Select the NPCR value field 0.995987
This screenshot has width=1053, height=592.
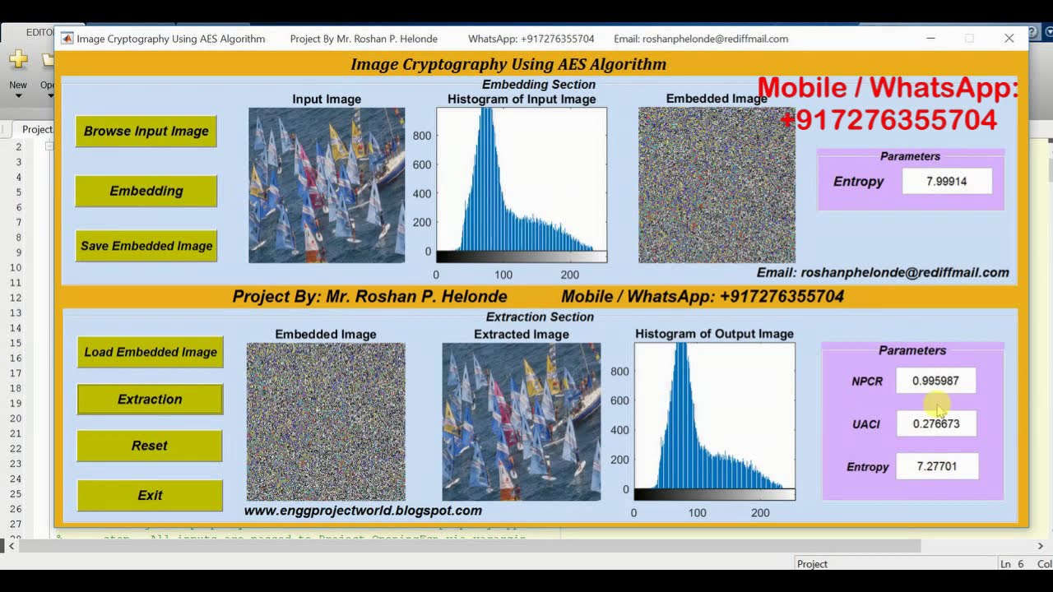[x=936, y=381]
